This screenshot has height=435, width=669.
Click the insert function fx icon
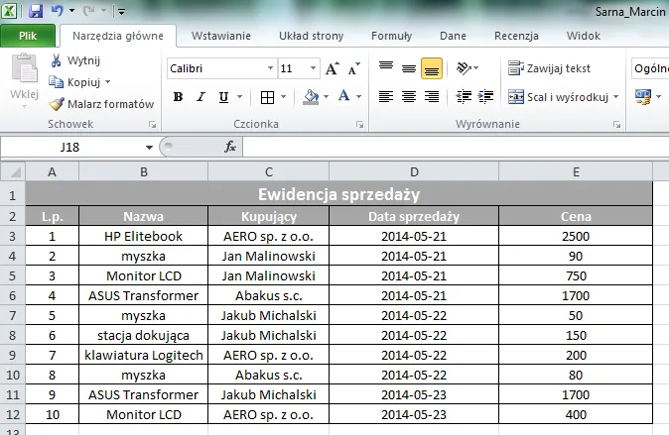[x=230, y=147]
